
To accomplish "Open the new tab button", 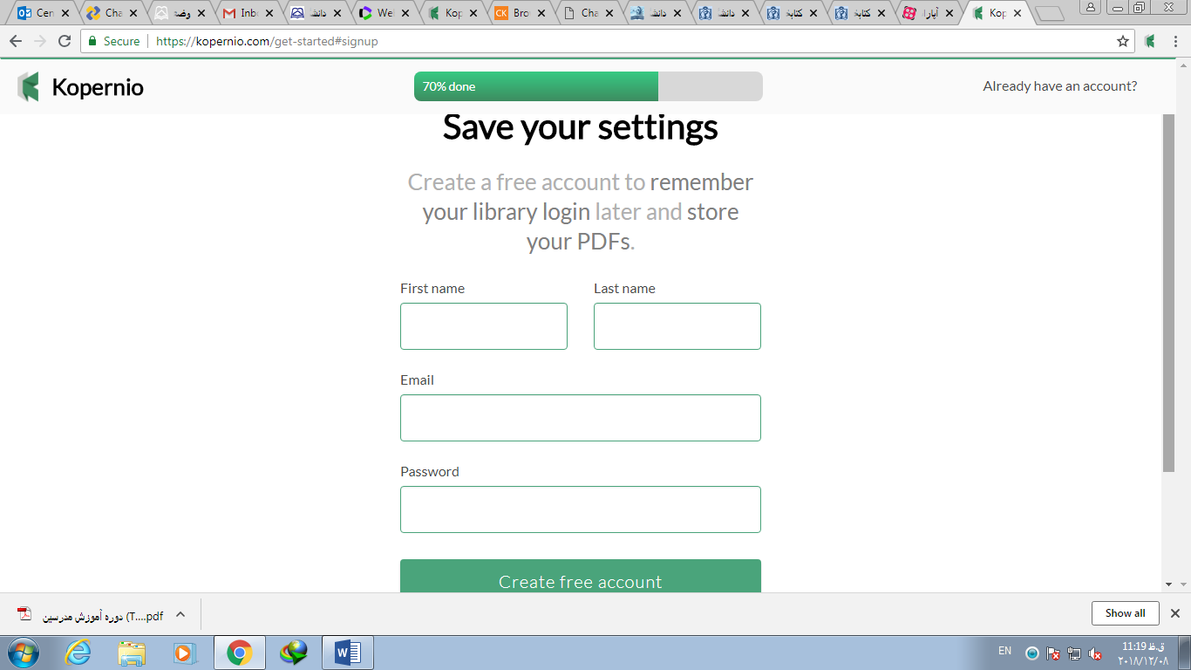I will point(1050,13).
